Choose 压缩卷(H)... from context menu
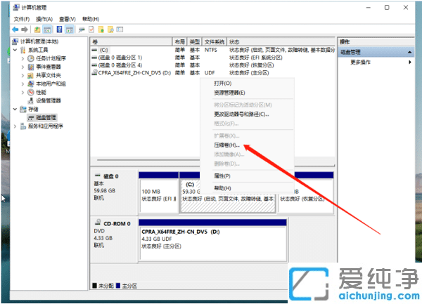Image resolution: width=422 pixels, height=304 pixels. tap(226, 145)
